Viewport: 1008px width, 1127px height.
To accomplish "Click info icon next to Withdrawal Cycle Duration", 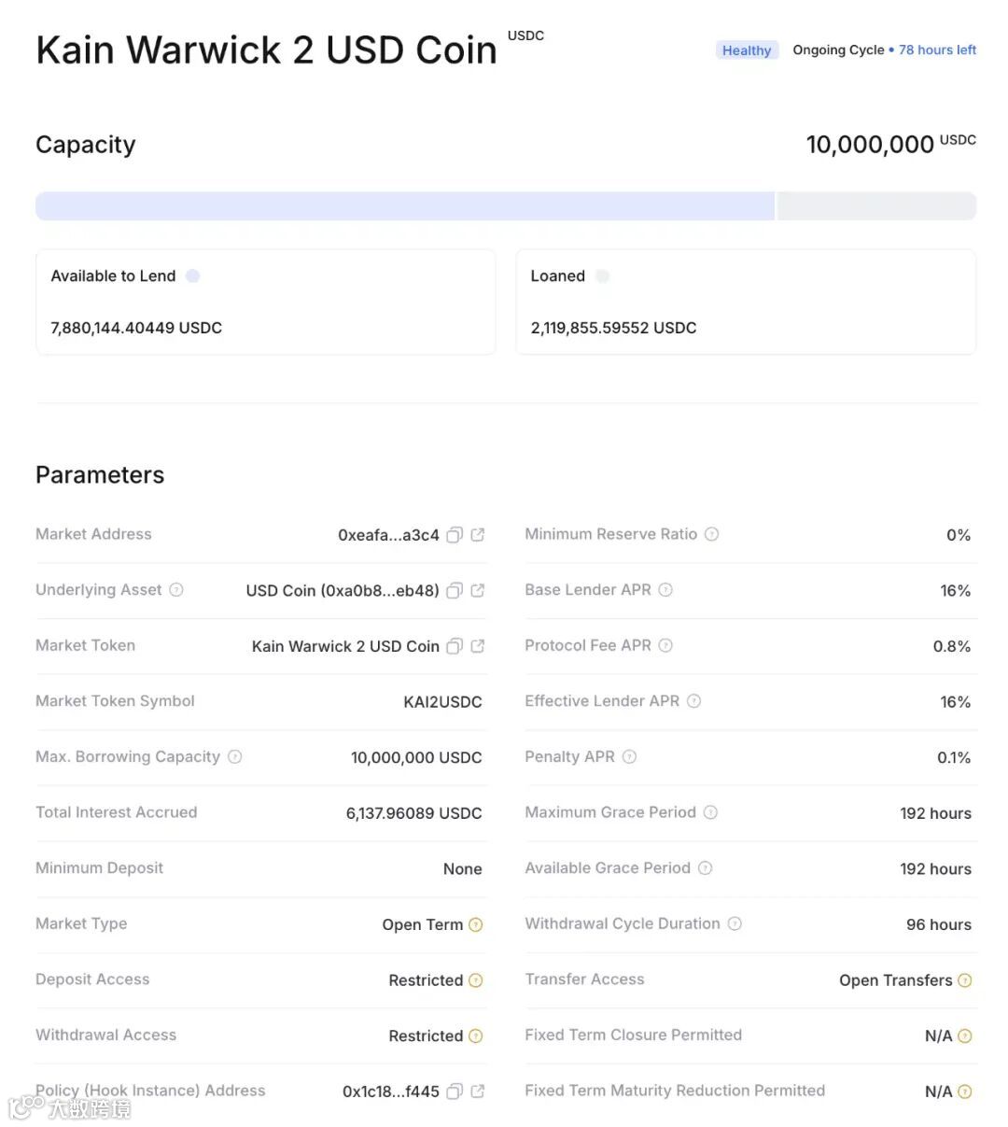I will click(735, 923).
